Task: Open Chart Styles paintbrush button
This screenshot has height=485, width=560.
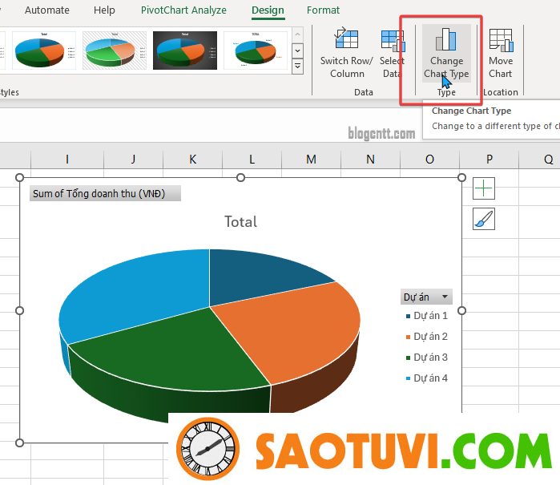Action: 484,219
